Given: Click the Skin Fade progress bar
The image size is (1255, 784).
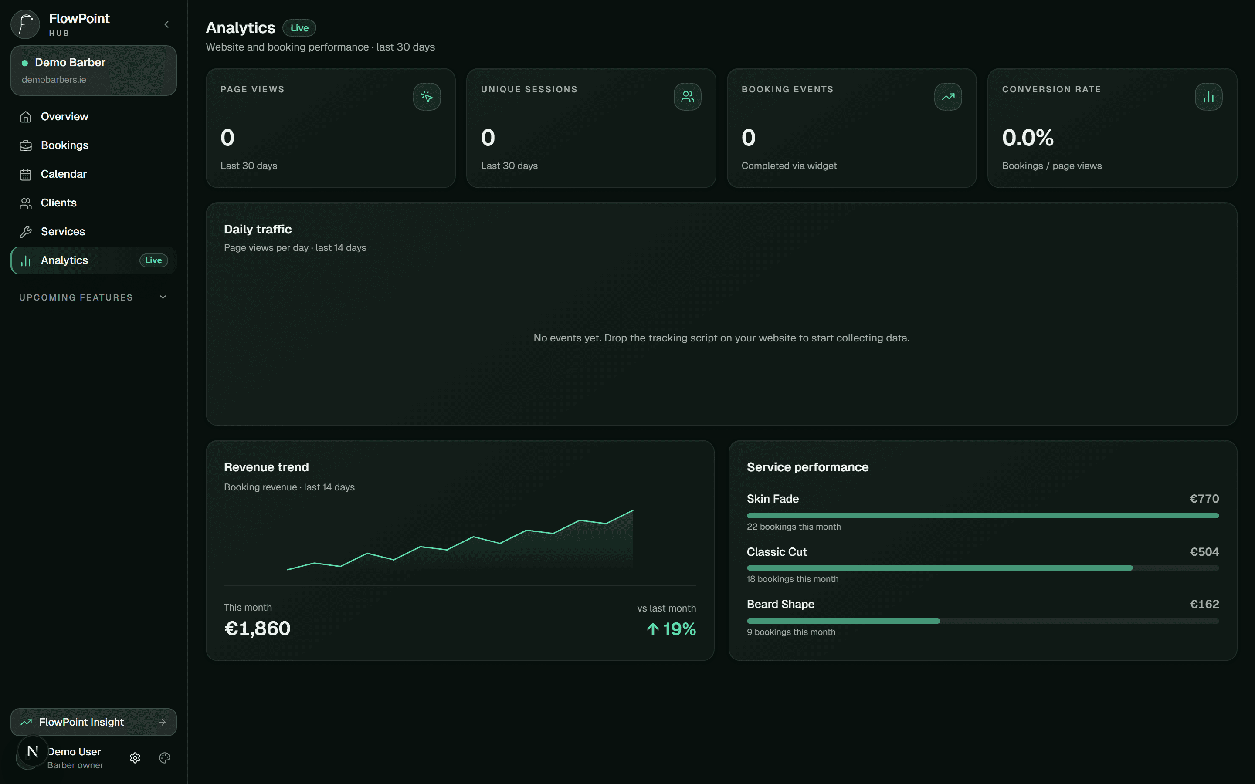Looking at the screenshot, I should pos(983,515).
